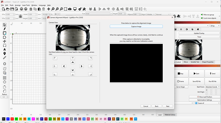Screen dimensions: 221x123
Task: Open the Laser Tools menu
Action: click(26, 5)
